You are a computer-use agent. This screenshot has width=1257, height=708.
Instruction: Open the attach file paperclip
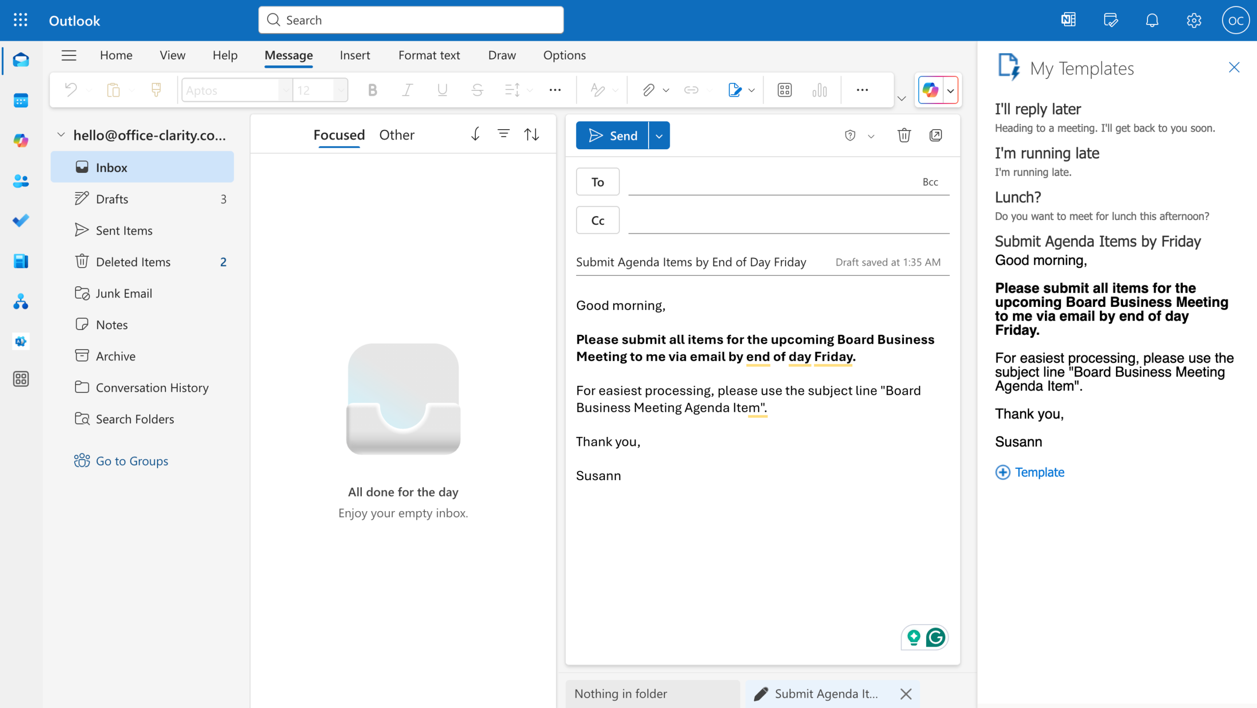click(x=648, y=90)
